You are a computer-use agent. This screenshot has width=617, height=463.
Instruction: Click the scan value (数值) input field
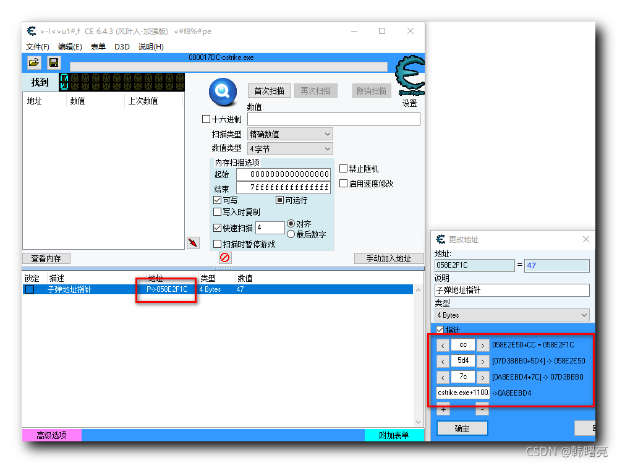(334, 119)
